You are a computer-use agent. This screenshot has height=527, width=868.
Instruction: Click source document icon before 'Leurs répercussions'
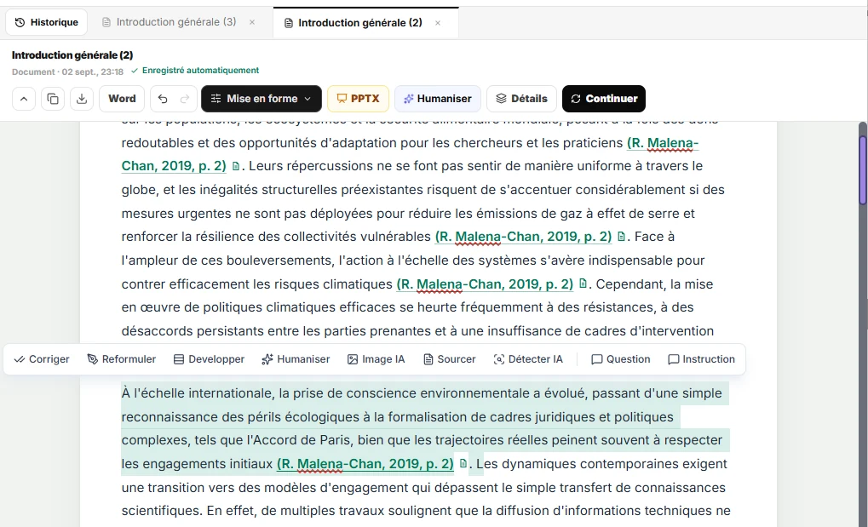[x=236, y=166]
